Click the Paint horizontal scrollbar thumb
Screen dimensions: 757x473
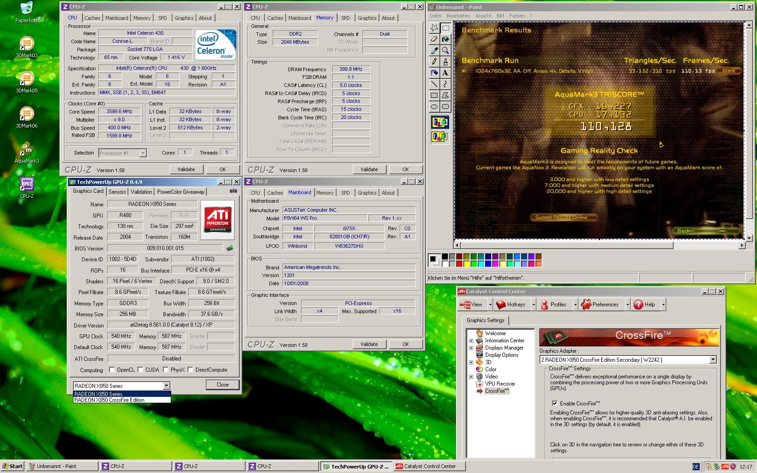point(567,246)
